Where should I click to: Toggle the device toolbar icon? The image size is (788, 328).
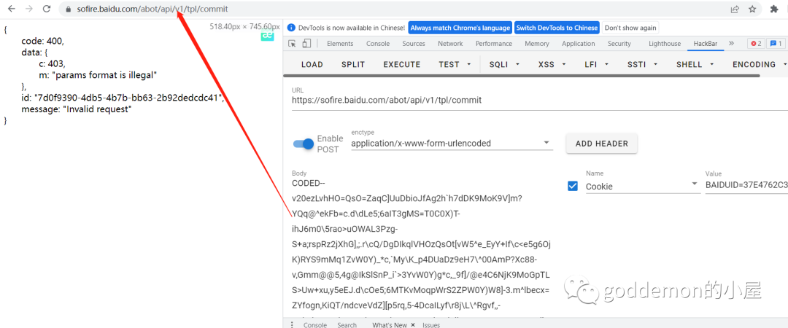306,44
